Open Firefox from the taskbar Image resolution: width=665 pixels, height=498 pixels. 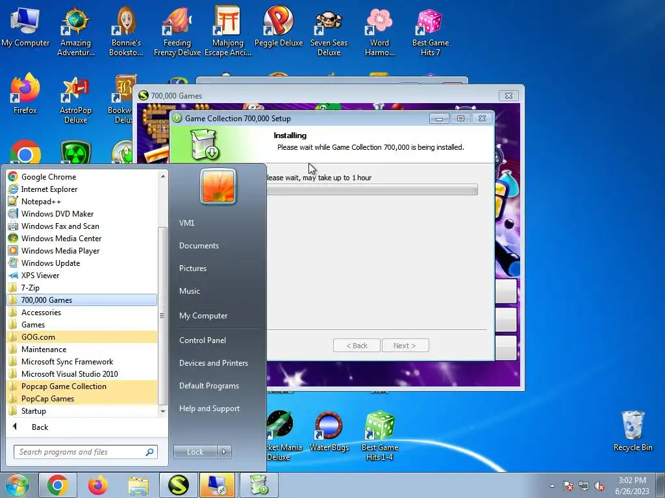point(97,485)
